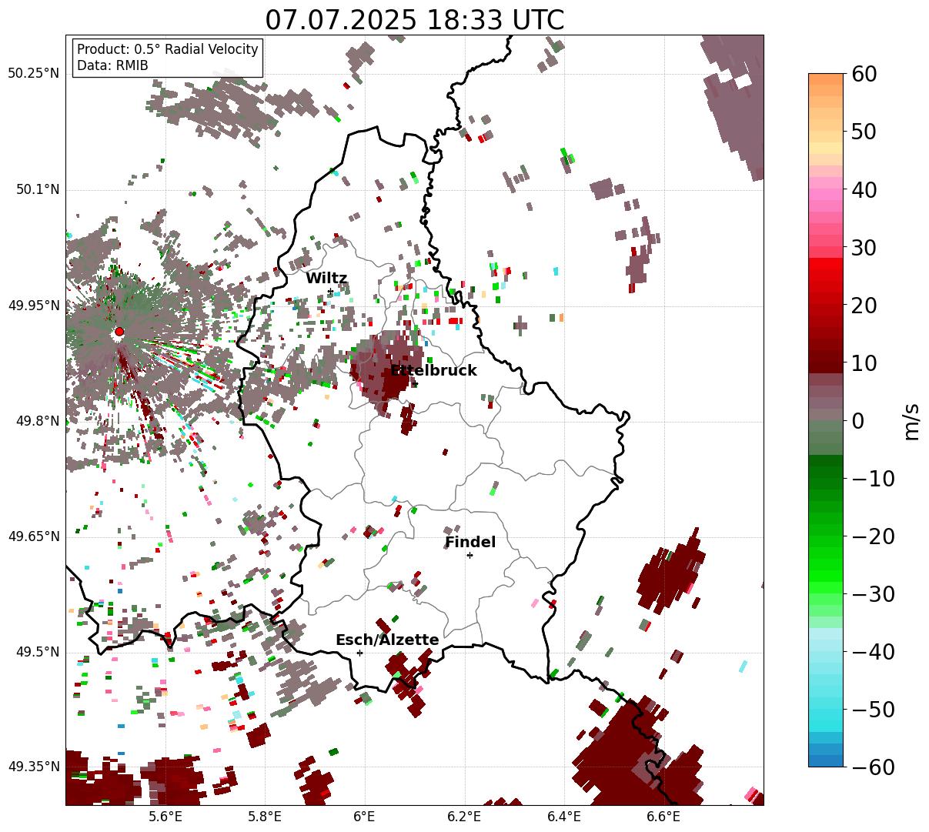Click the colorbar −40 tick label
Image resolution: width=929 pixels, height=832 pixels.
pyautogui.click(x=874, y=652)
